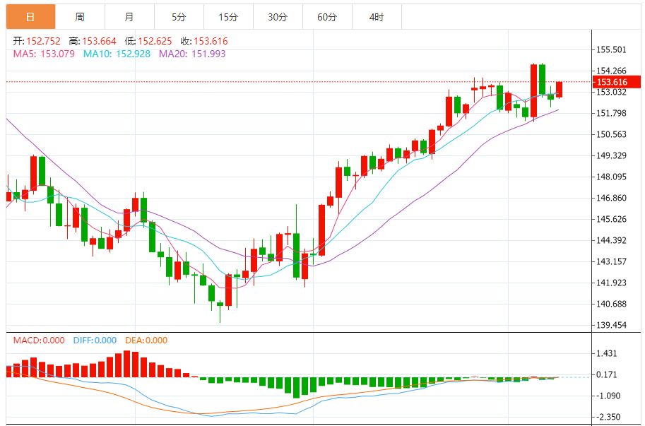Open the 30分 chart tab
Screen dimensions: 645x426
tap(278, 17)
